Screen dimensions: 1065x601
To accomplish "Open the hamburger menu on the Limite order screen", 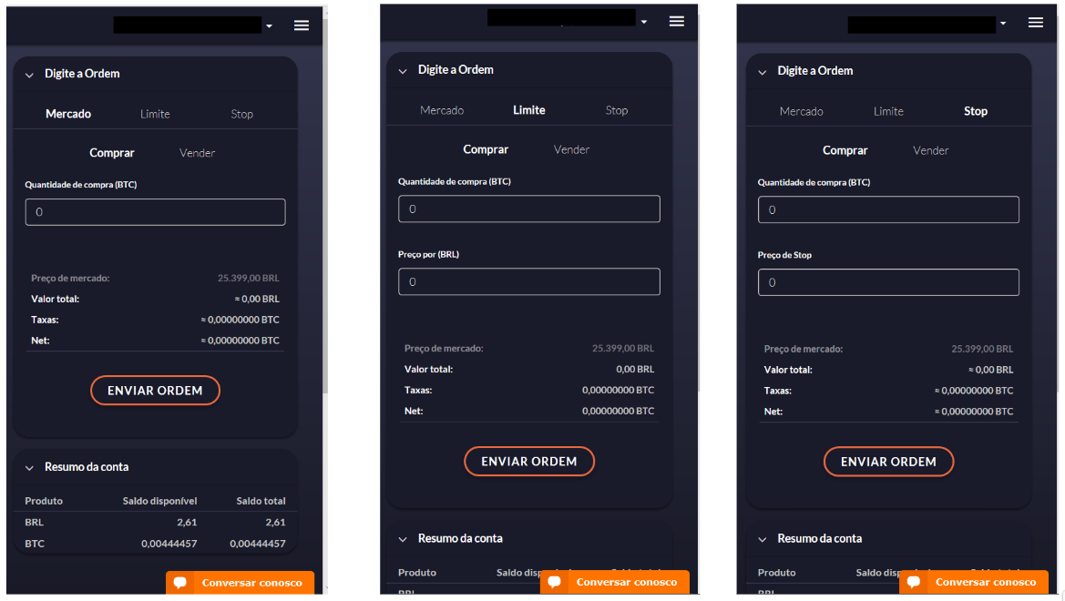I will [x=676, y=21].
